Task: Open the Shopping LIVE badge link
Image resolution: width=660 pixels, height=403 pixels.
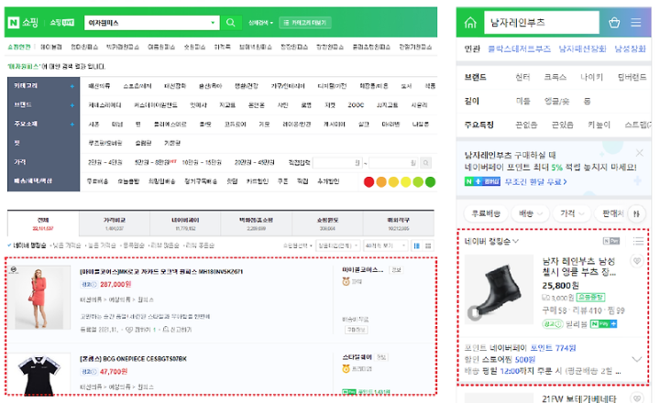Action: [x=62, y=22]
